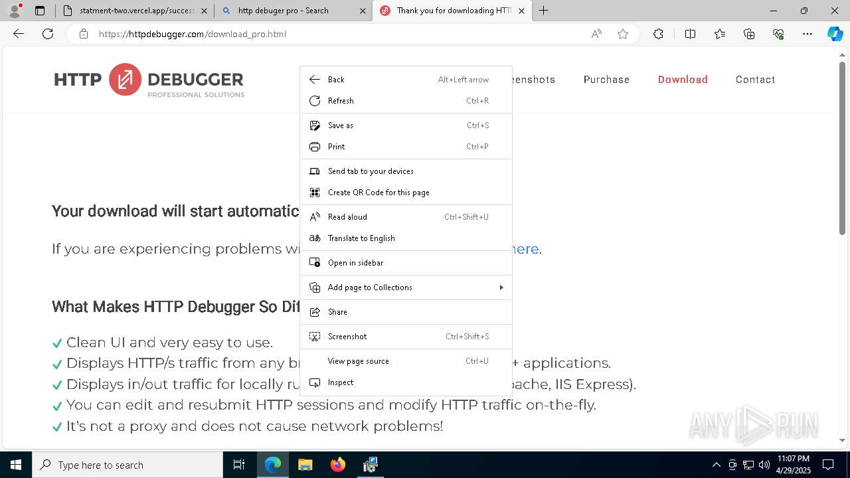The image size is (850, 478).
Task: Open Task View on the taskbar
Action: (239, 465)
